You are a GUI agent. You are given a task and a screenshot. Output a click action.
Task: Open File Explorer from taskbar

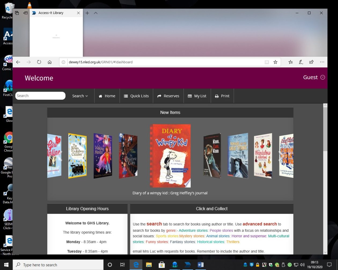tap(149, 265)
